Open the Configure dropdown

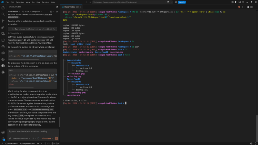pyautogui.click(x=47, y=139)
